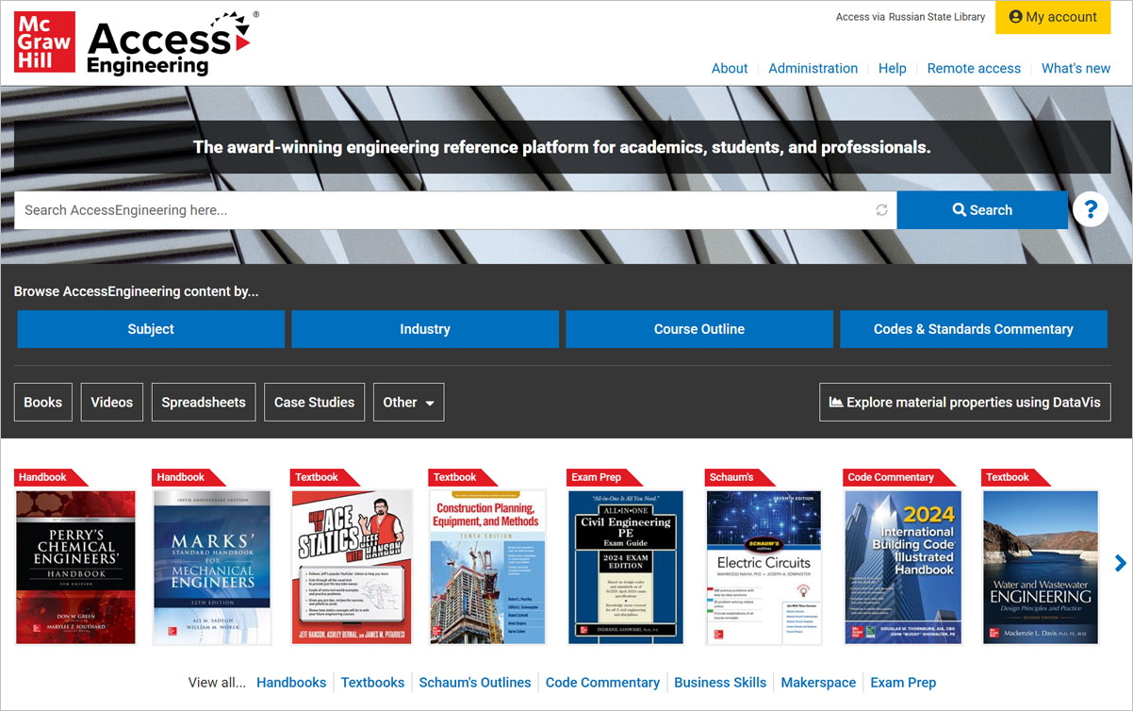Open the Administration link

click(x=813, y=68)
